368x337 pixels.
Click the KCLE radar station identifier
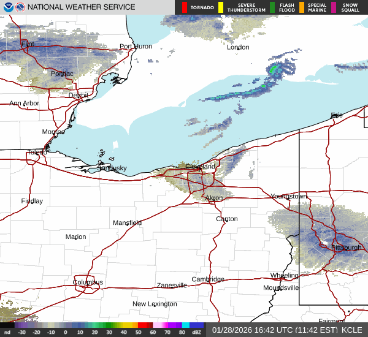click(353, 330)
